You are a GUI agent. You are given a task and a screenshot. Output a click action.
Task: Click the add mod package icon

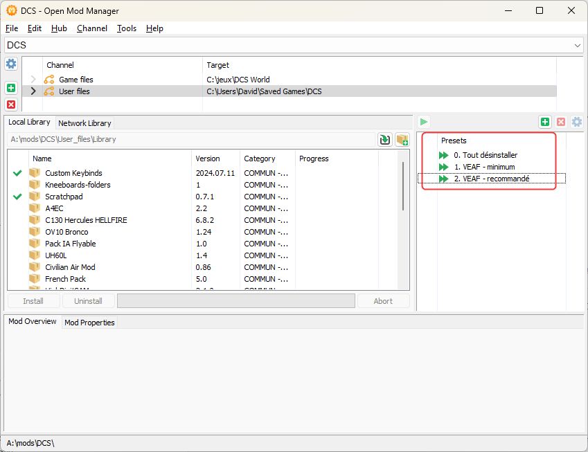[402, 139]
